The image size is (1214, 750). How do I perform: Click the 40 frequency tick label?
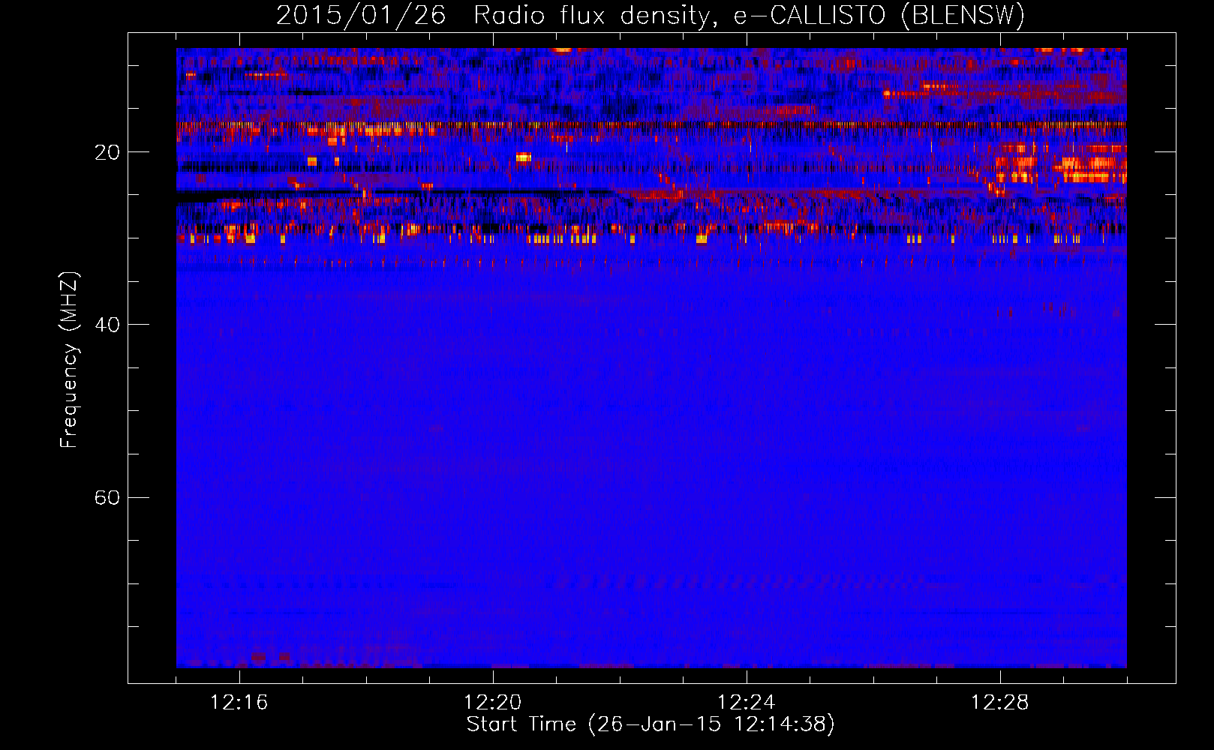click(x=107, y=325)
